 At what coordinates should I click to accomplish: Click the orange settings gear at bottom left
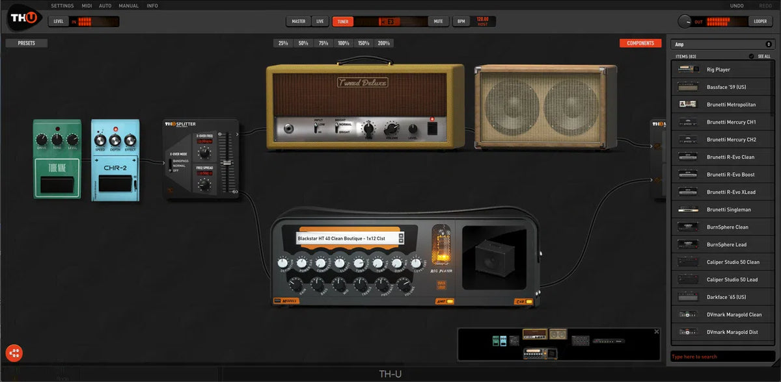click(13, 353)
